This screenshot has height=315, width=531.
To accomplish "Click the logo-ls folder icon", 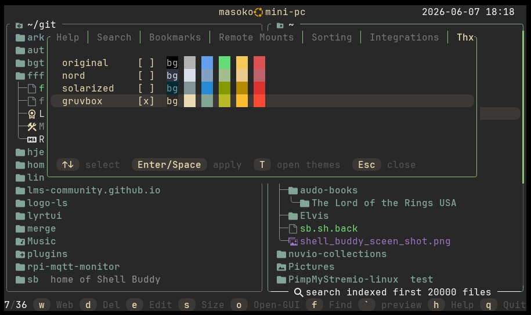I will [20, 203].
